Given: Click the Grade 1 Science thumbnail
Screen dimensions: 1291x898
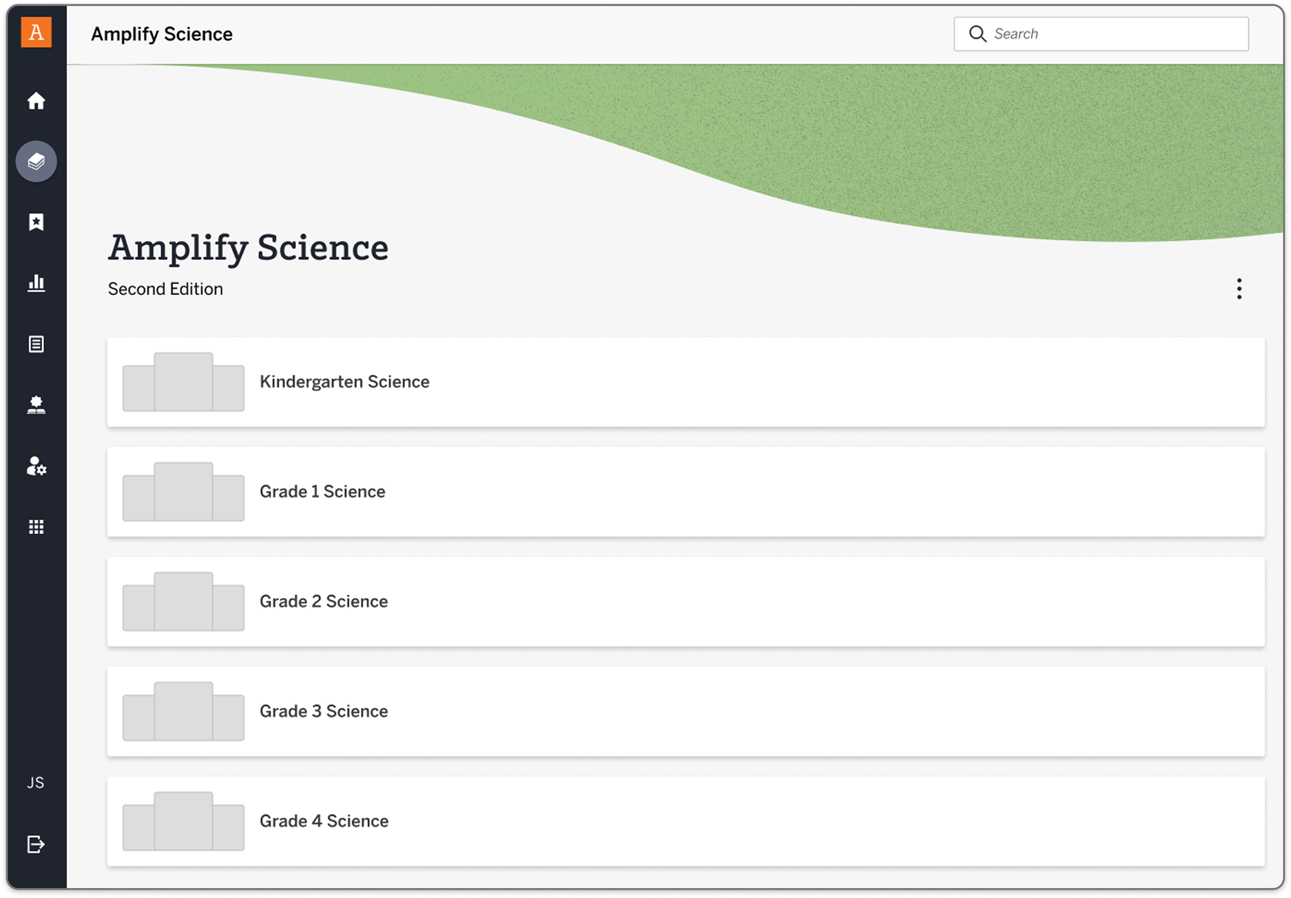Looking at the screenshot, I should click(x=183, y=492).
